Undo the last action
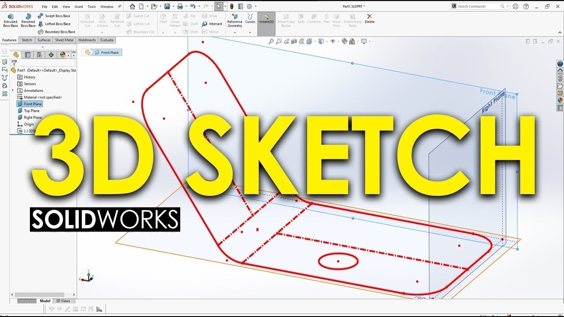Viewport: 564px width, 317px height. point(193,6)
